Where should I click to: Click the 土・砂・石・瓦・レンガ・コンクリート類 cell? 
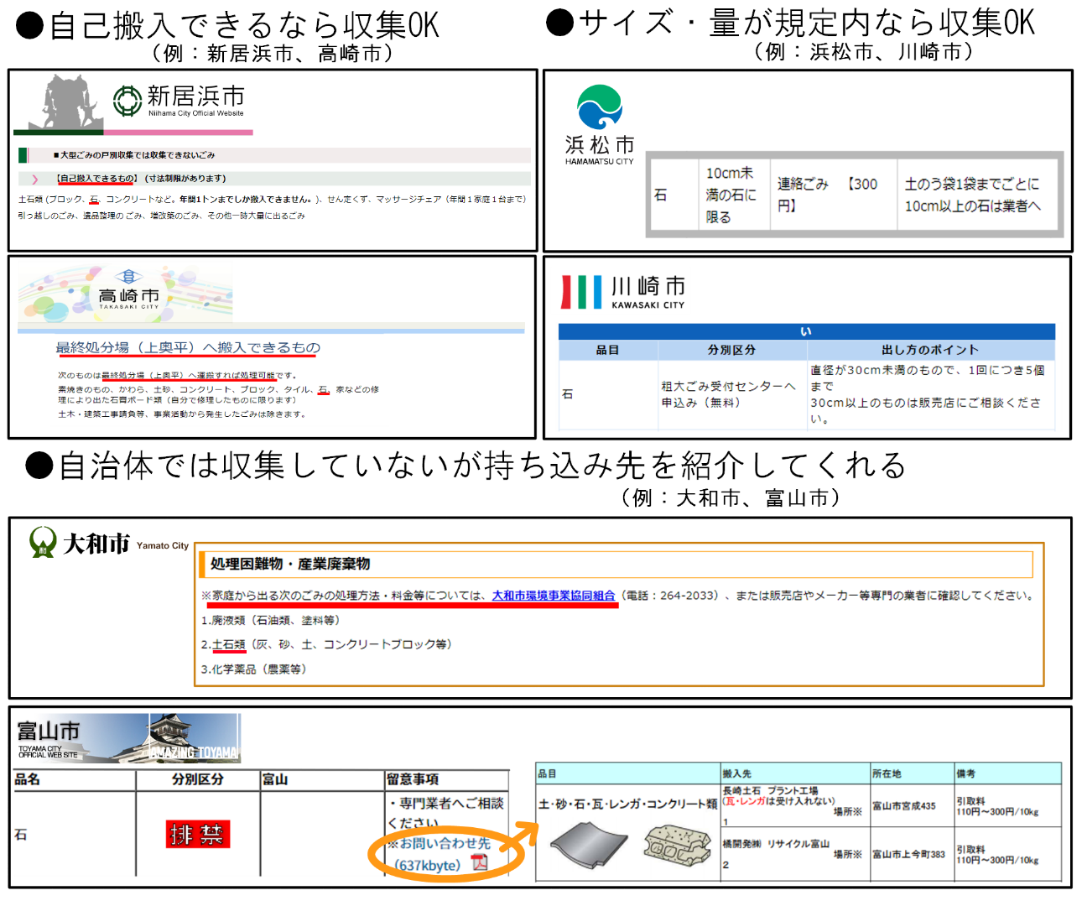click(x=627, y=804)
